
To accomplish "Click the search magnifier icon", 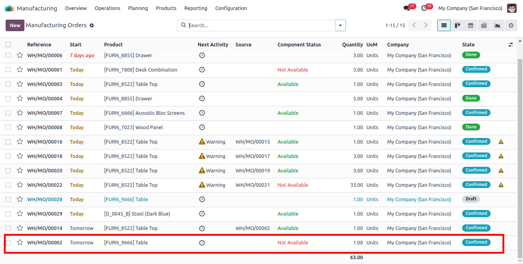I will point(183,25).
